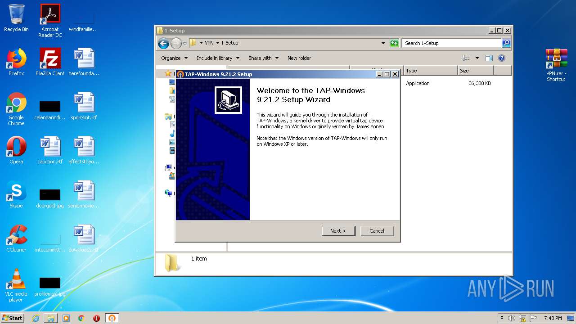Open File Explorer taskbar button

pos(51,318)
